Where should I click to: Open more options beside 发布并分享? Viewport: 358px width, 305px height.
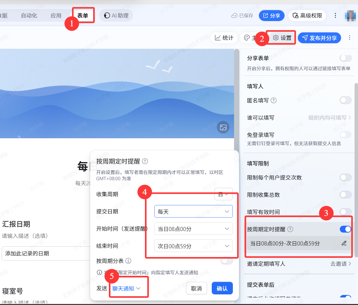349,38
